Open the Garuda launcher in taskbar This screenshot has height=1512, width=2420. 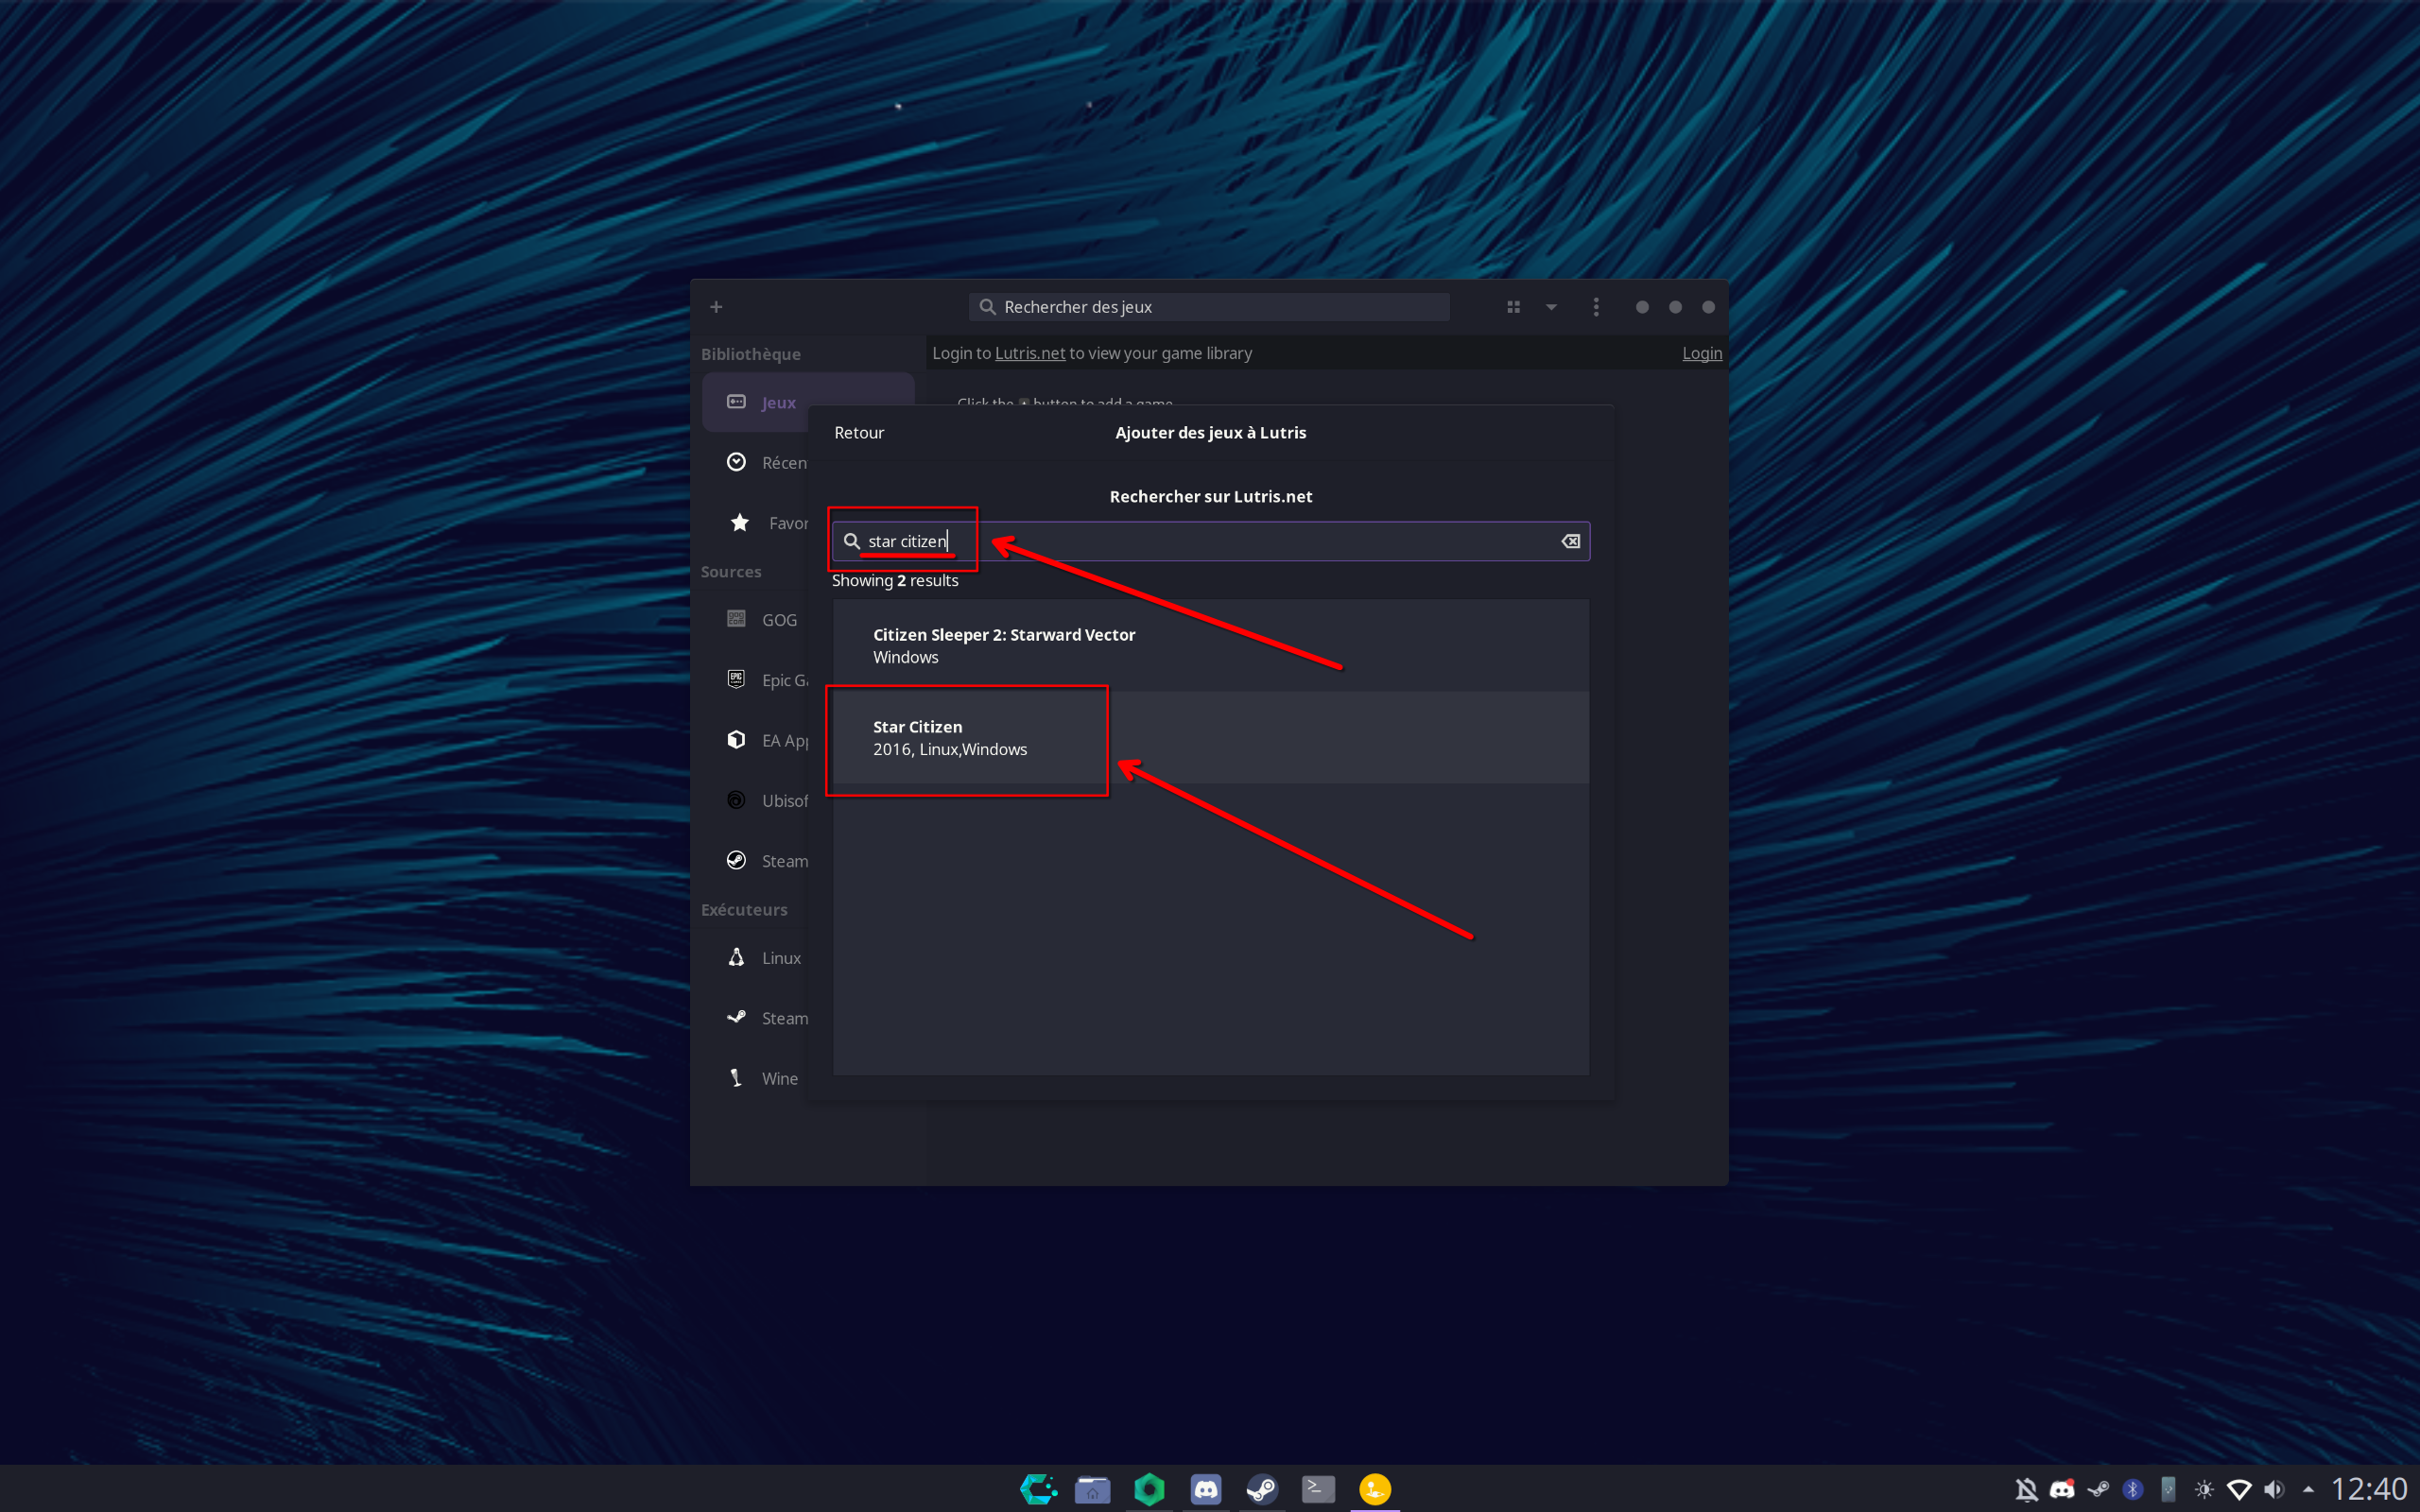coord(1037,1489)
